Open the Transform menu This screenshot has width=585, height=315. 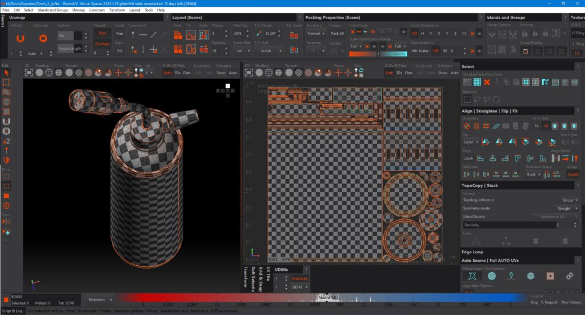click(x=117, y=10)
